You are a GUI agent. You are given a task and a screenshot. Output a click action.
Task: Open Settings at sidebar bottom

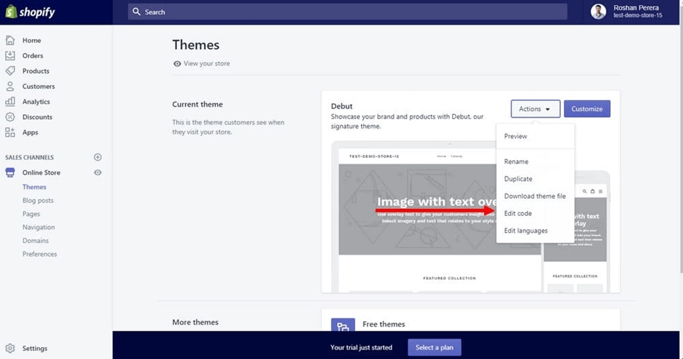(x=34, y=348)
